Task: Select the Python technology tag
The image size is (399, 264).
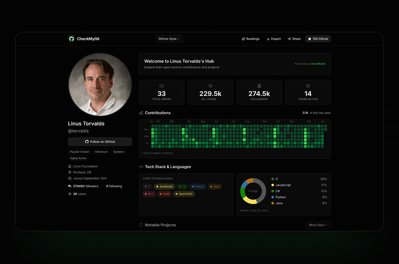Action: click(198, 187)
